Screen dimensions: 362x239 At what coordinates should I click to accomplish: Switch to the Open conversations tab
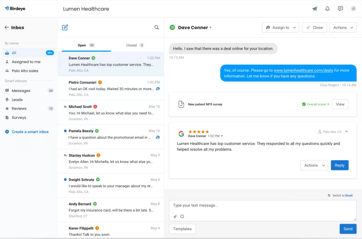tap(86, 45)
